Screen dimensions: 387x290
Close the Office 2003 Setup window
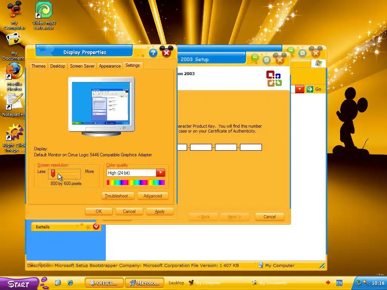pyautogui.click(x=280, y=59)
